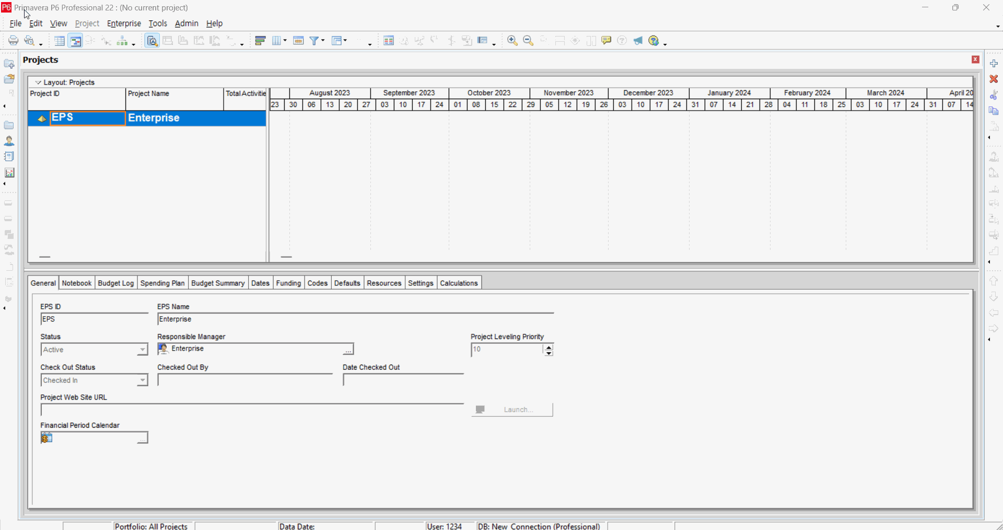Open the Columns toolbar icon
1003x530 pixels.
[277, 41]
